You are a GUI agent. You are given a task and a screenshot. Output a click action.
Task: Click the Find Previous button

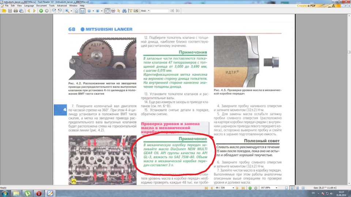pyautogui.click(x=172, y=11)
